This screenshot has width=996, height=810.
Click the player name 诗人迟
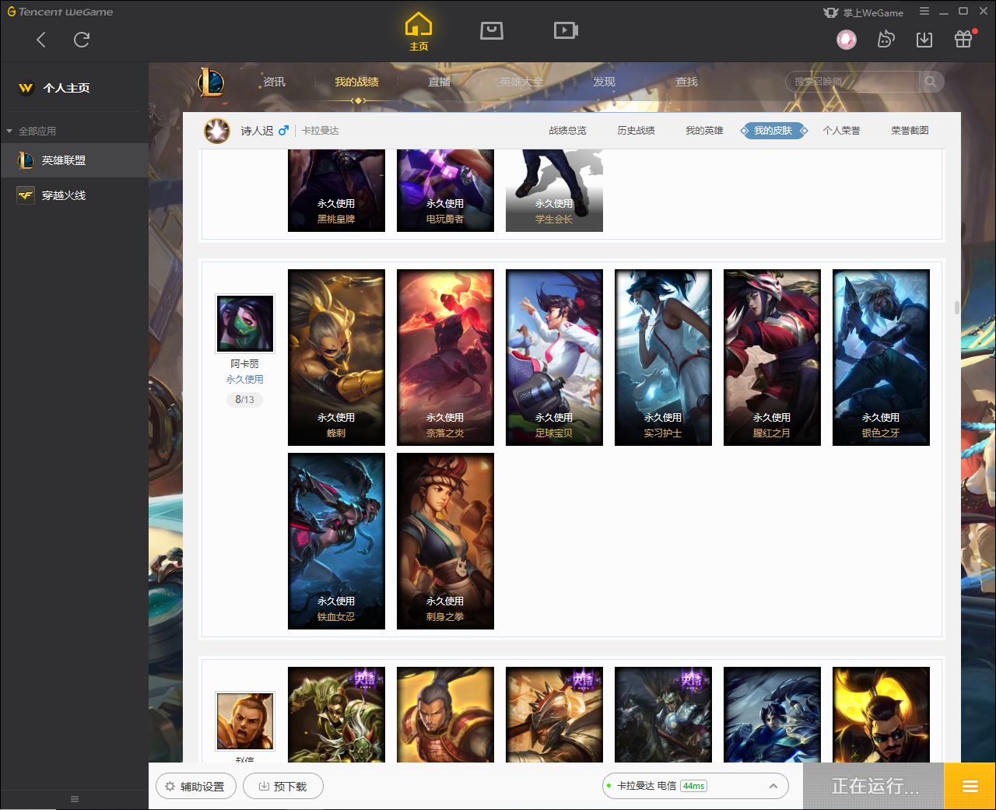(257, 131)
